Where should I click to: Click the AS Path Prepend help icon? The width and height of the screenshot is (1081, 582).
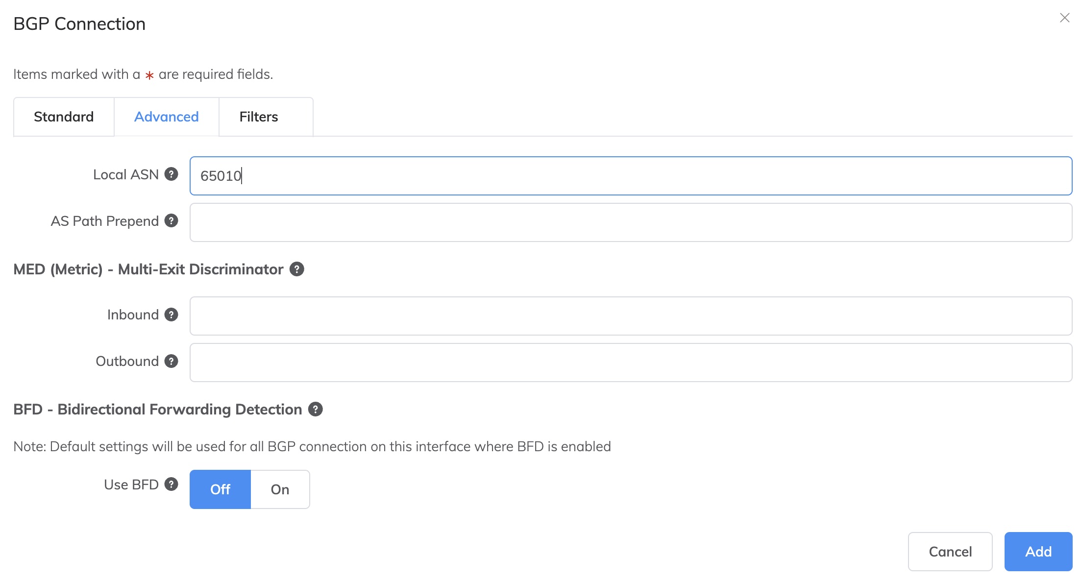pyautogui.click(x=171, y=220)
